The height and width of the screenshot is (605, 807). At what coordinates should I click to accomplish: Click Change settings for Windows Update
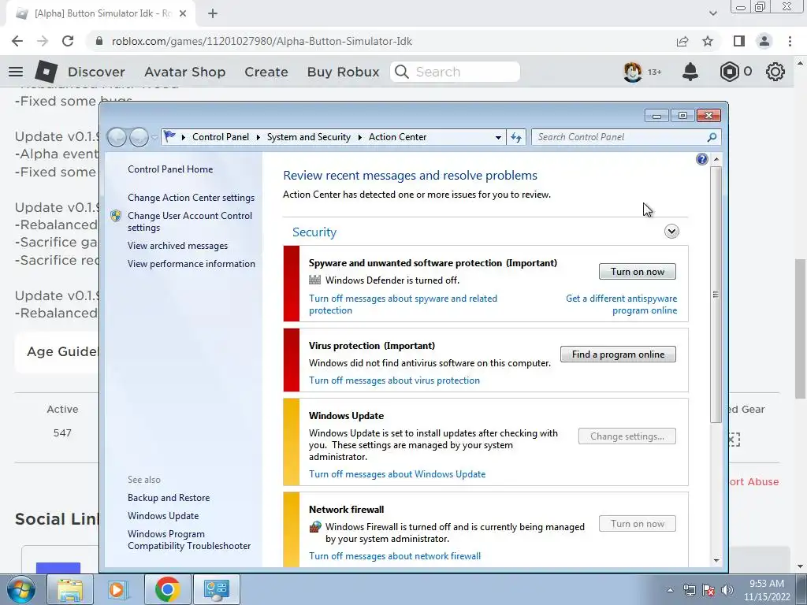627,436
